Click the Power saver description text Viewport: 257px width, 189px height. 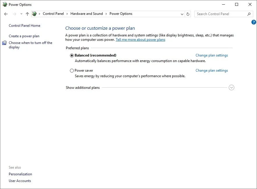(x=130, y=76)
